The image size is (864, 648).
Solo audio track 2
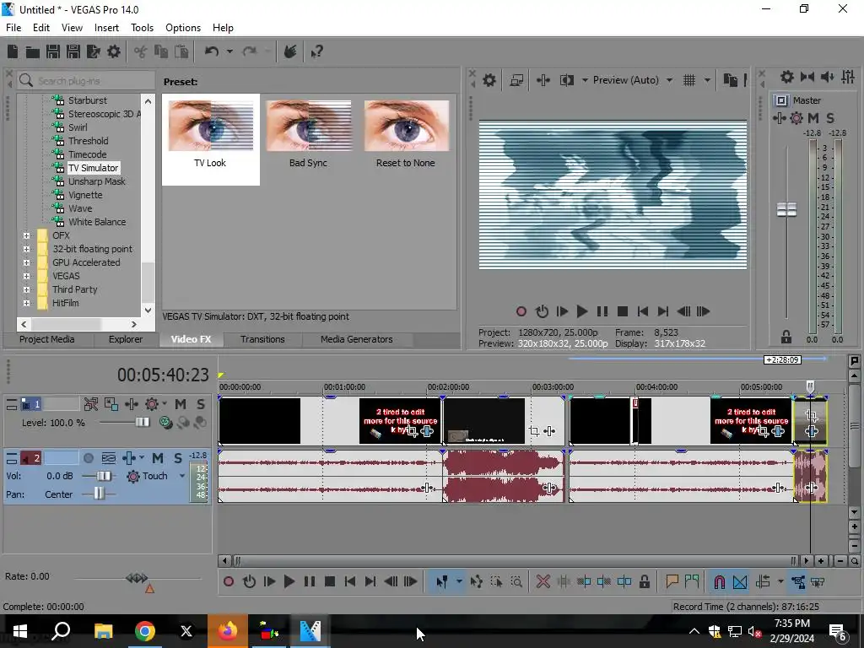click(x=177, y=458)
